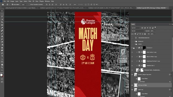Click Lock transparent pixels icon
Viewport: 173px width, 97px height.
click(135, 34)
